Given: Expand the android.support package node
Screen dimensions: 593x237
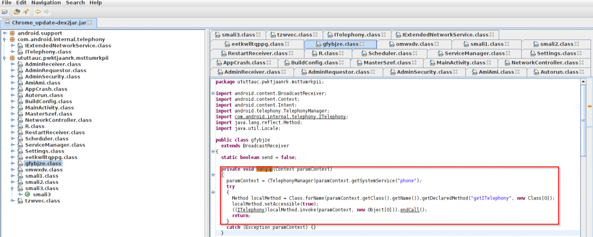Looking at the screenshot, I should 5,33.
